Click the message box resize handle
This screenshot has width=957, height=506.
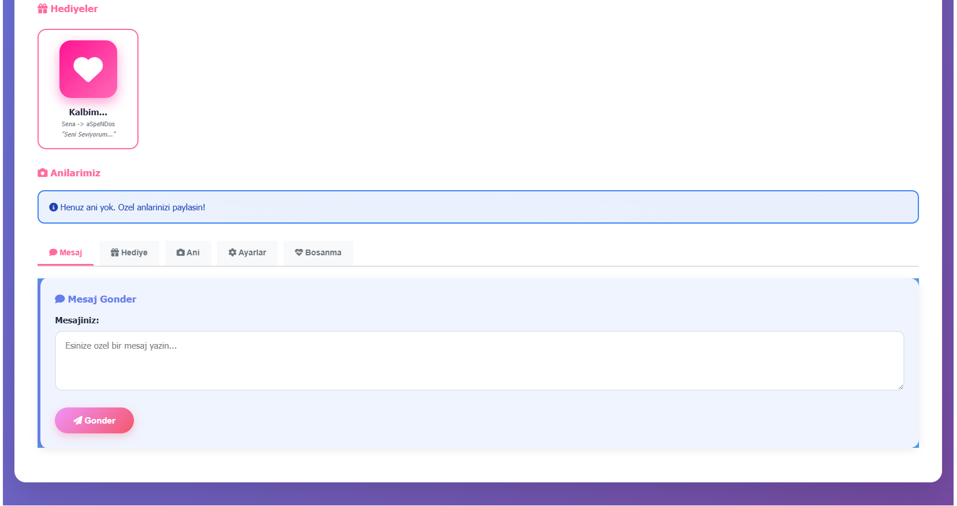pos(900,387)
